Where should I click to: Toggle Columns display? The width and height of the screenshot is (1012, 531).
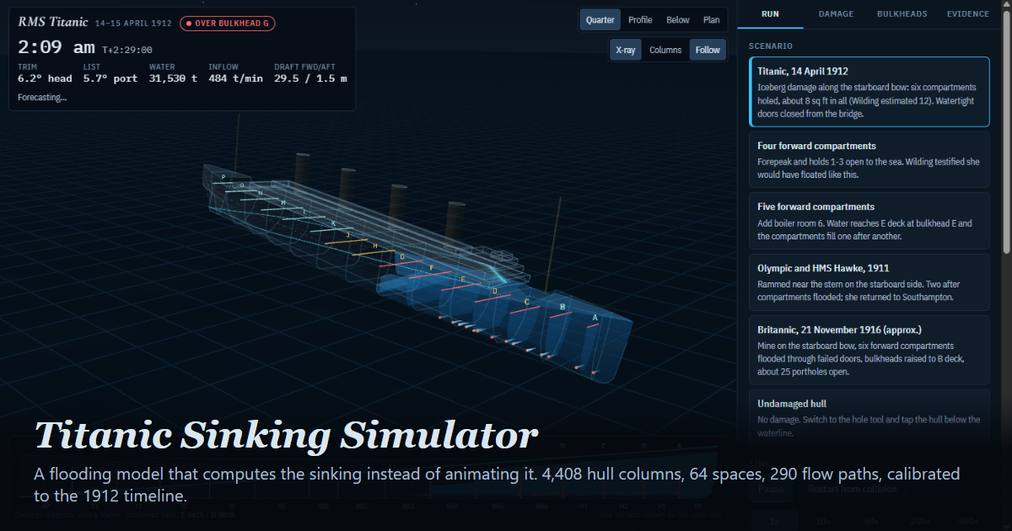pos(665,50)
